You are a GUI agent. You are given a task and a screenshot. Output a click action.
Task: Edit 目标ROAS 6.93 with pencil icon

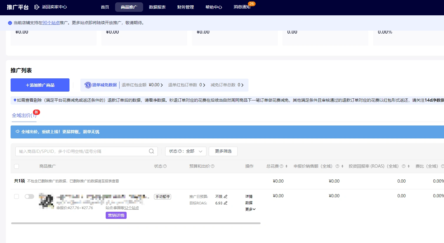tap(226, 203)
